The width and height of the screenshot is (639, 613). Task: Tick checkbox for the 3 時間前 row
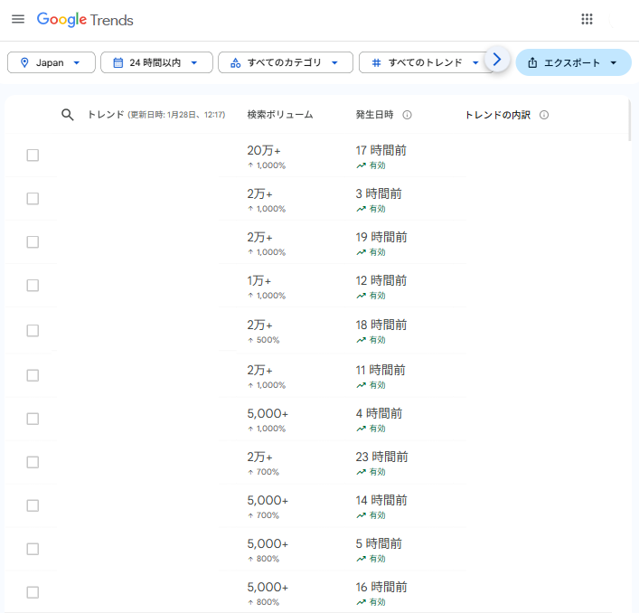[33, 199]
